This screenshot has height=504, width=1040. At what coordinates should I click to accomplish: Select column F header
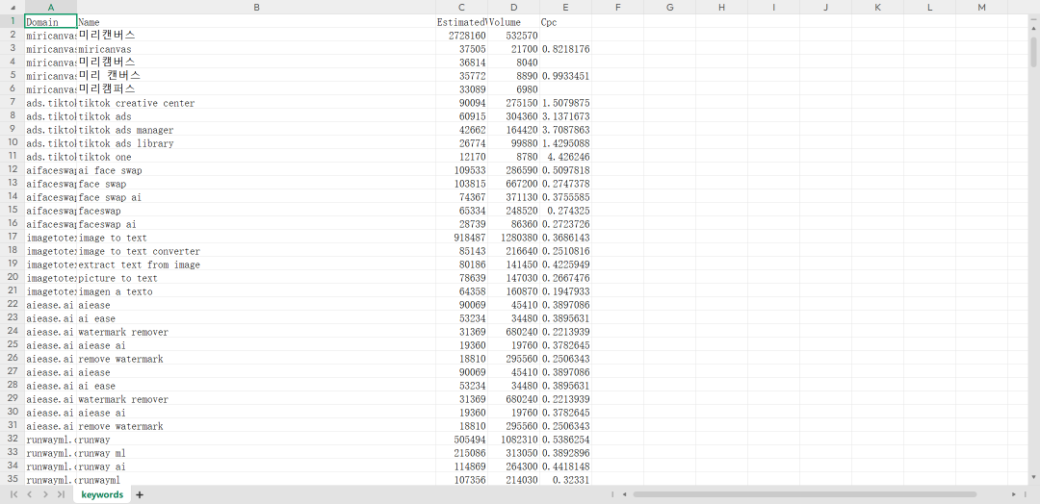[617, 8]
